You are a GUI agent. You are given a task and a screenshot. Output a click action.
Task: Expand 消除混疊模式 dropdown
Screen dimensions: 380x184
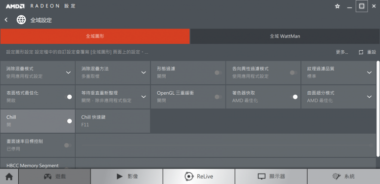coord(68,73)
